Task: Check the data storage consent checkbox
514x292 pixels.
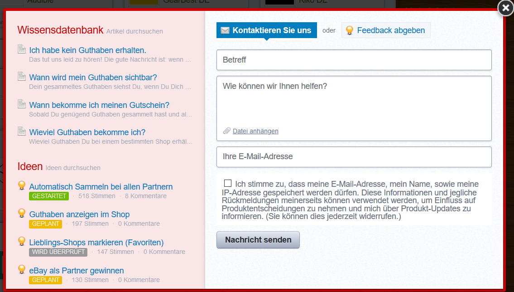Action: [x=227, y=183]
